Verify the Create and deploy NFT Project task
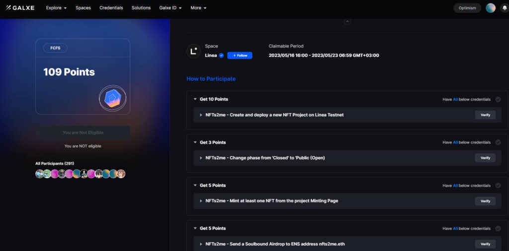This screenshot has width=509, height=251. [485, 115]
